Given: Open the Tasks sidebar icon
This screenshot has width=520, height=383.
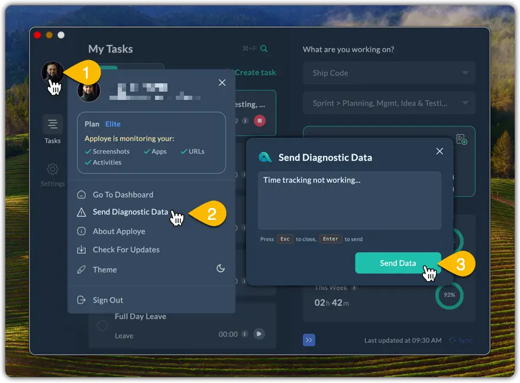Looking at the screenshot, I should [x=53, y=124].
